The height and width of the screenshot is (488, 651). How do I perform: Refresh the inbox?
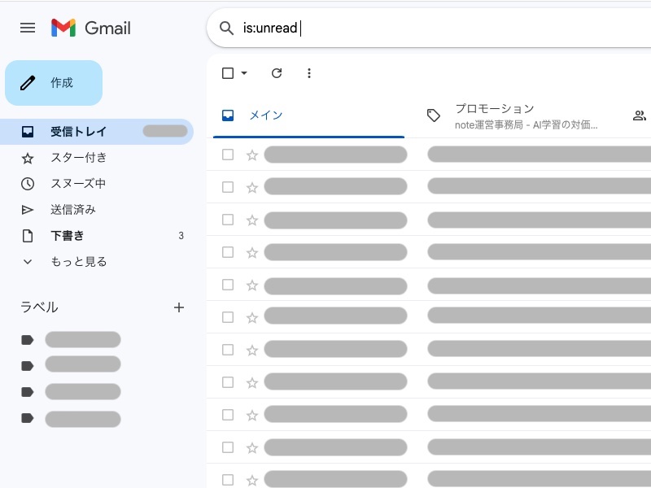coord(277,73)
